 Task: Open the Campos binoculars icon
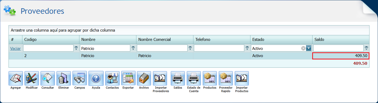point(80,78)
